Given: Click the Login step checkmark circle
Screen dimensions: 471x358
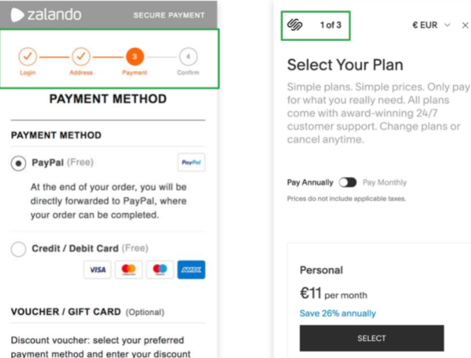Looking at the screenshot, I should point(27,56).
